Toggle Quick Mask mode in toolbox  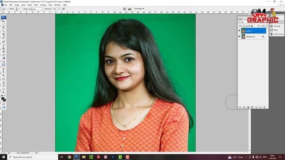click(4, 104)
